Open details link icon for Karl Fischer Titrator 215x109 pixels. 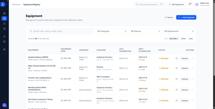[x=177, y=101]
